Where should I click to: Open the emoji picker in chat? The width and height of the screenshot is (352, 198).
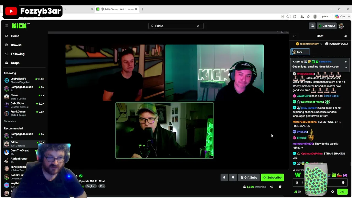coord(343,183)
